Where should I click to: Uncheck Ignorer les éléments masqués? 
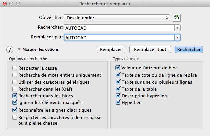(x=15, y=103)
